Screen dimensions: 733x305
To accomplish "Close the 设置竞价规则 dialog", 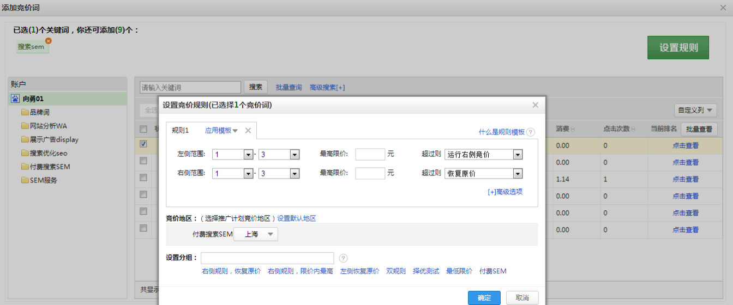I will coord(535,105).
